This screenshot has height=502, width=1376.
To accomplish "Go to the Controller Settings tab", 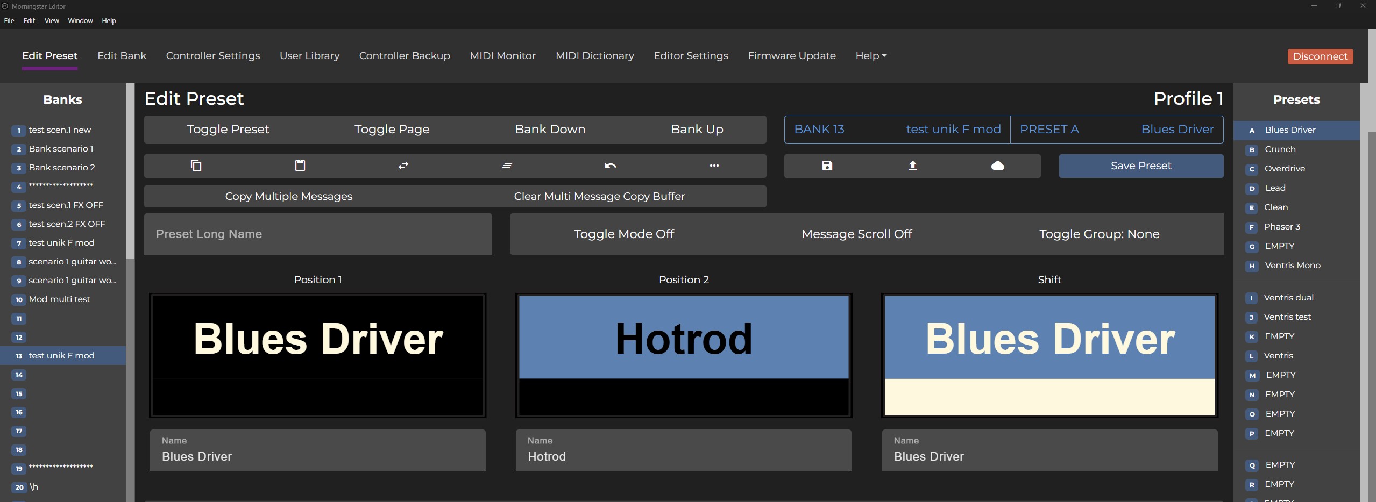I will tap(213, 56).
